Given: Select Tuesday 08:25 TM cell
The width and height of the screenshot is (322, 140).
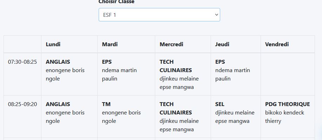Looking at the screenshot, I should (x=126, y=117).
